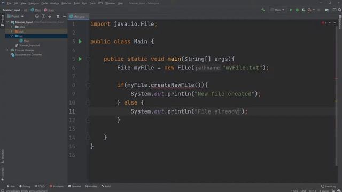Image resolution: width=342 pixels, height=192 pixels.
Task: Open the Build tool window tab
Action: pyautogui.click(x=106, y=186)
